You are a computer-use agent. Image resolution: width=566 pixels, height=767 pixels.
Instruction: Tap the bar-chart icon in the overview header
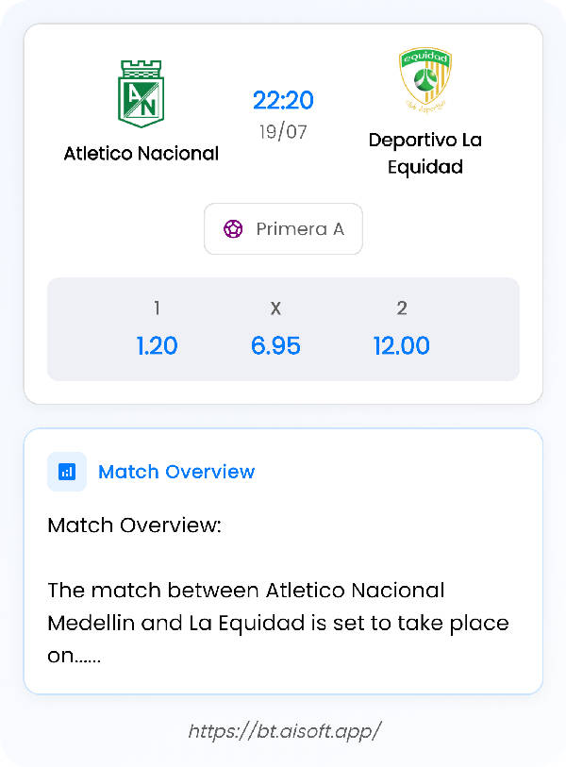[x=65, y=471]
